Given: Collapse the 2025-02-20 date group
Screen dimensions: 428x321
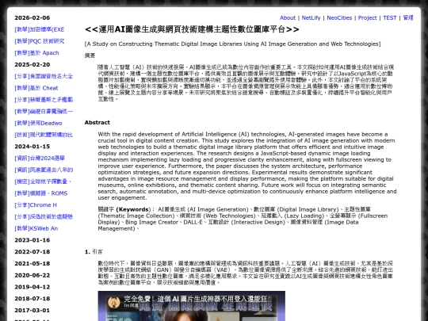Looking at the screenshot, I should pos(32,65).
